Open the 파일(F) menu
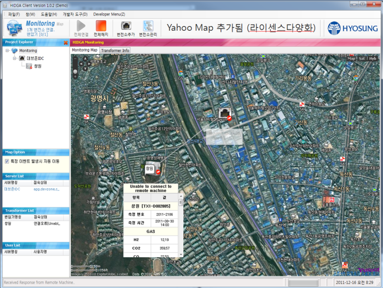This screenshot has width=383, height=288. coord(14,14)
